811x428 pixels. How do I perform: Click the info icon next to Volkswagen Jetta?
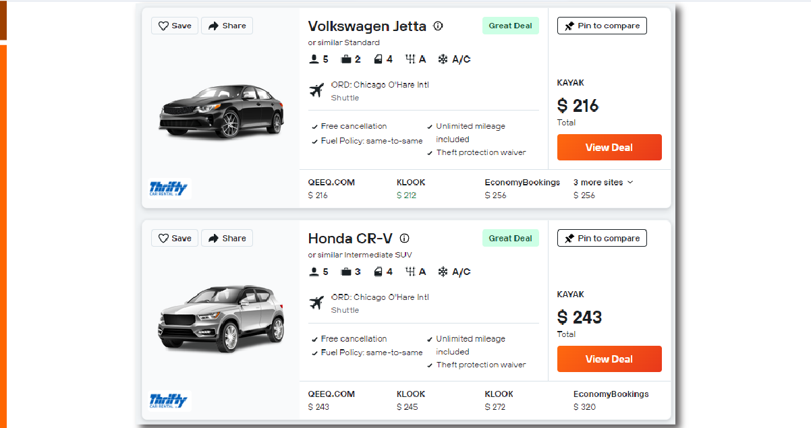pyautogui.click(x=438, y=26)
